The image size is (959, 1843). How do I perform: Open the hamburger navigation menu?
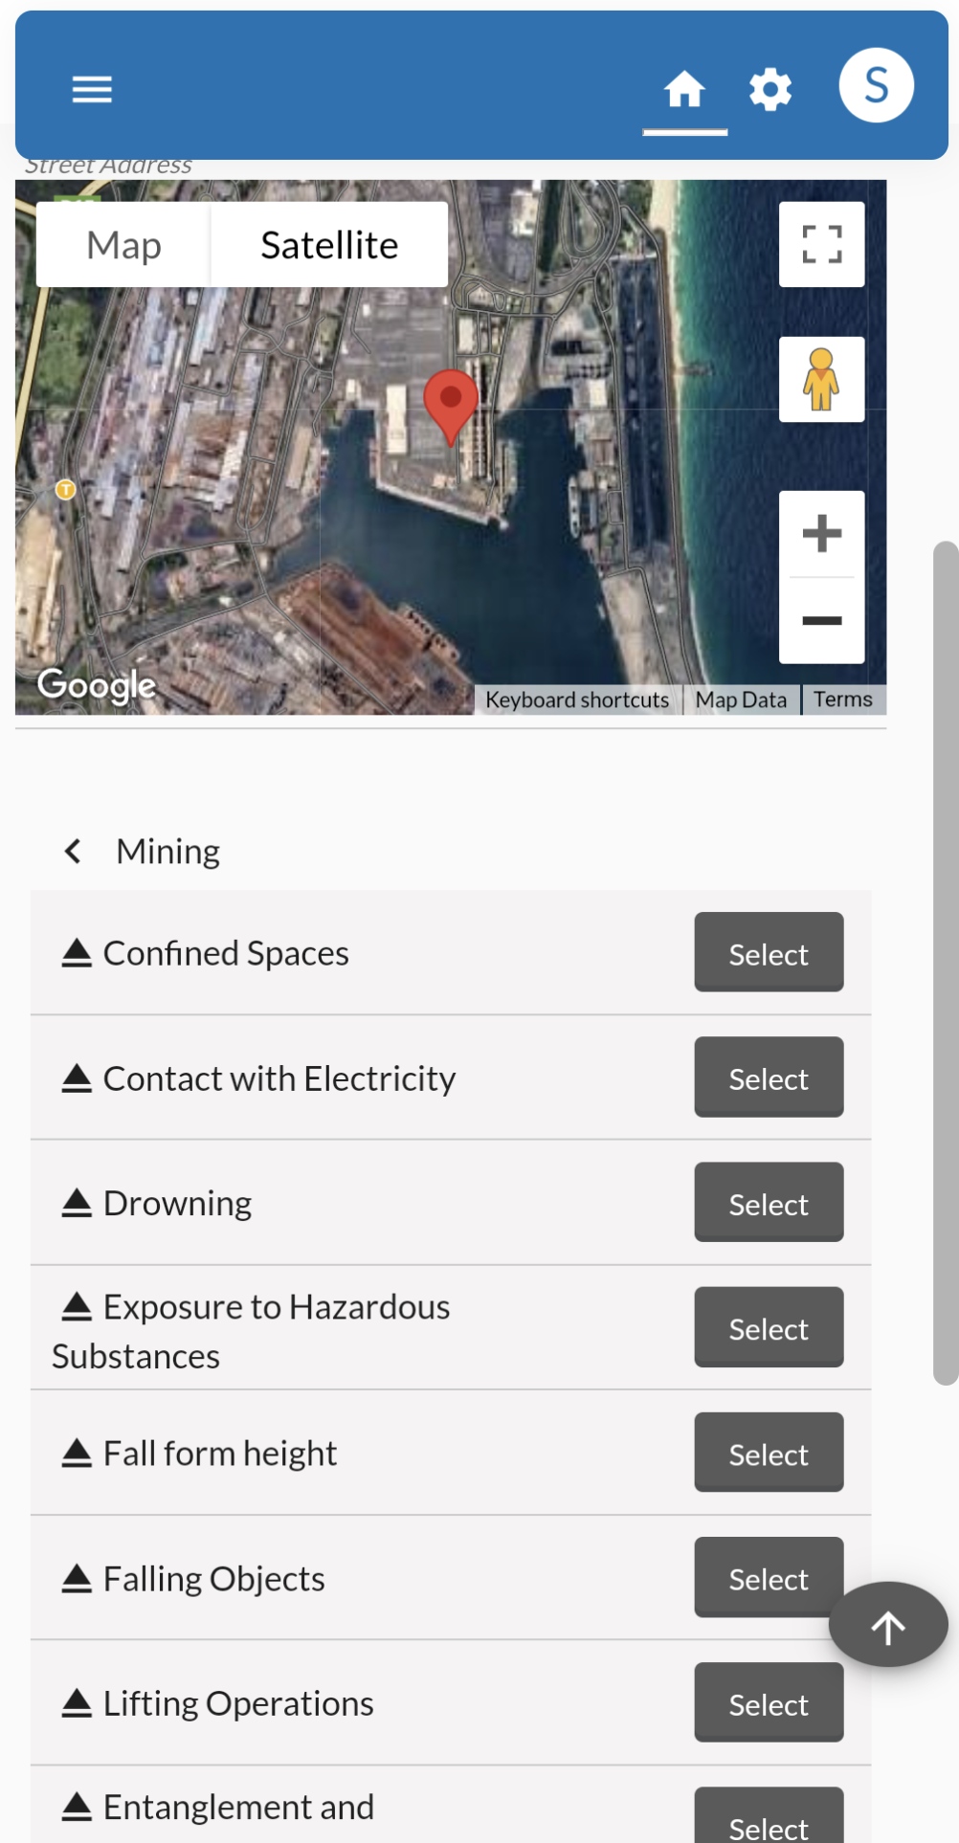(92, 89)
